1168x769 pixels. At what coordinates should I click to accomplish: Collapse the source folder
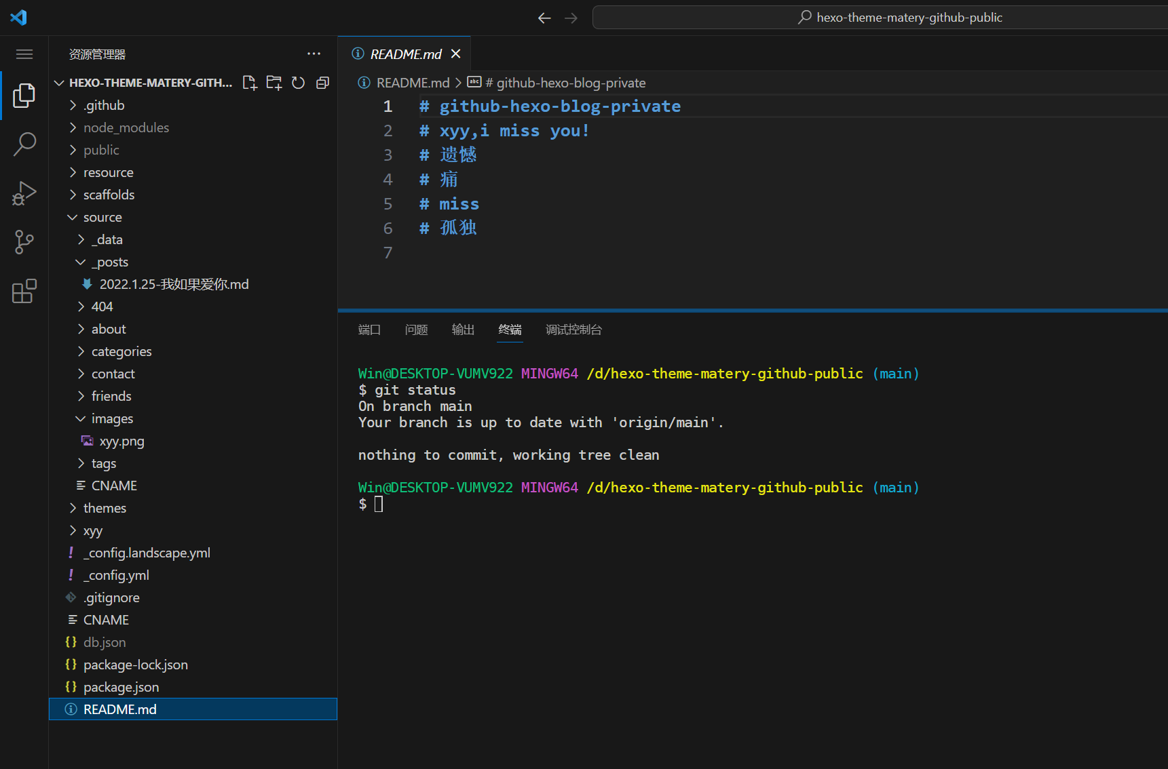(193, 217)
